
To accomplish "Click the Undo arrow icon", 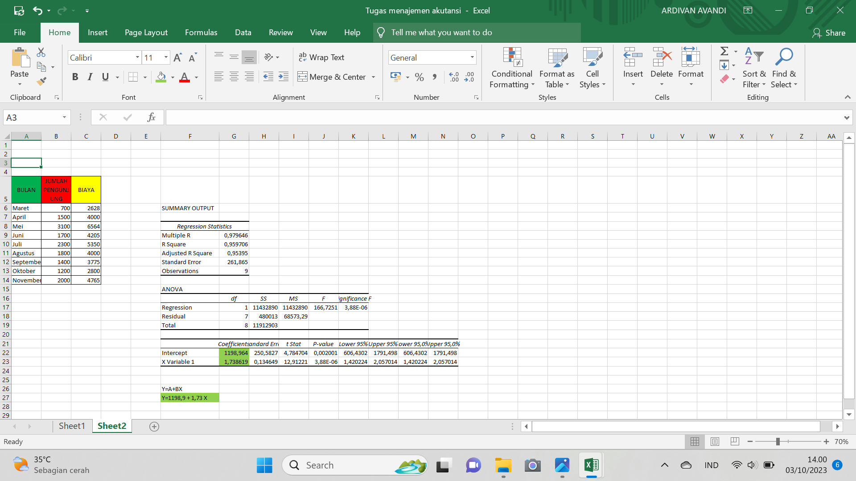I will point(37,10).
